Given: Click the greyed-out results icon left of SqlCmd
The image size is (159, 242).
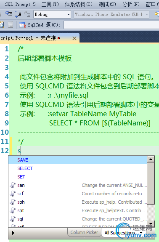Looking at the screenshot, I should (11, 25).
